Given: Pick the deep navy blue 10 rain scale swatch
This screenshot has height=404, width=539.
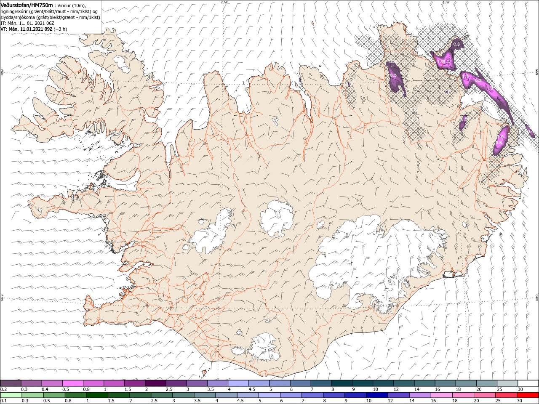Looking at the screenshot, I should (377, 395).
